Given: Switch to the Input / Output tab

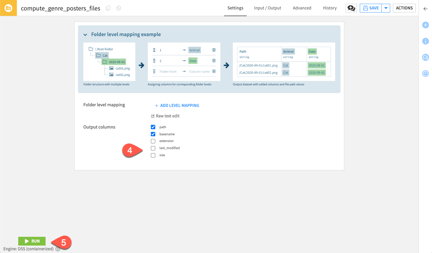Looking at the screenshot, I should 267,8.
